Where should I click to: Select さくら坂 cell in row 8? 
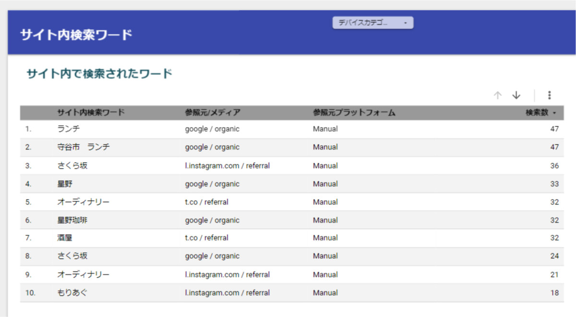pos(72,256)
